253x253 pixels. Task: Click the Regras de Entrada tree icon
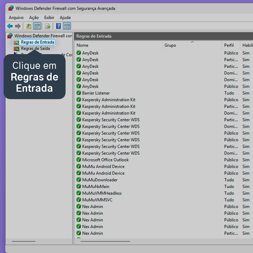[17, 42]
